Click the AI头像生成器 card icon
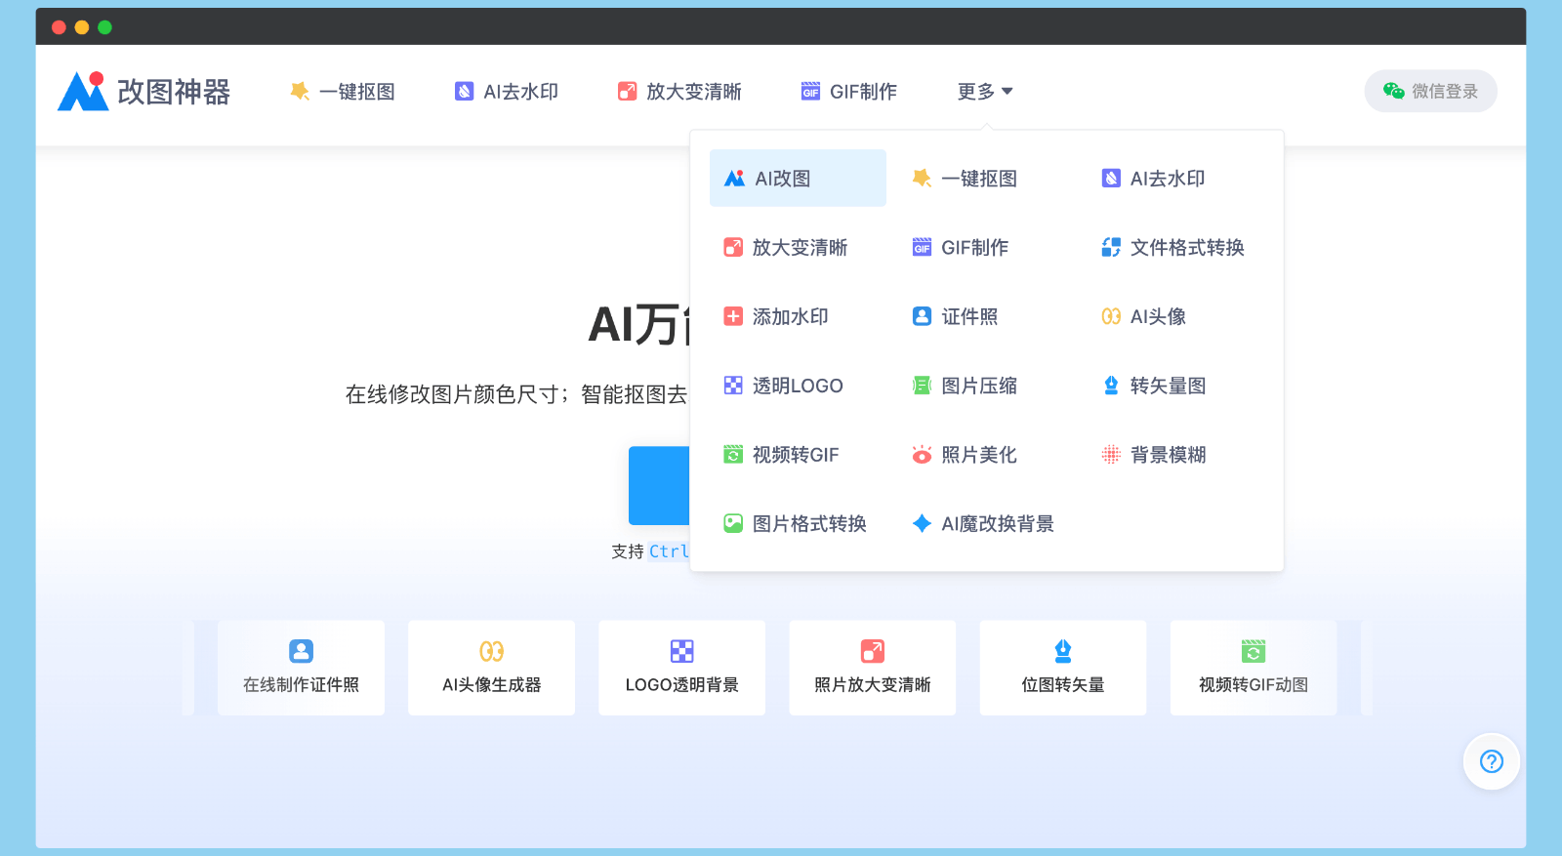This screenshot has height=856, width=1562. (x=491, y=651)
